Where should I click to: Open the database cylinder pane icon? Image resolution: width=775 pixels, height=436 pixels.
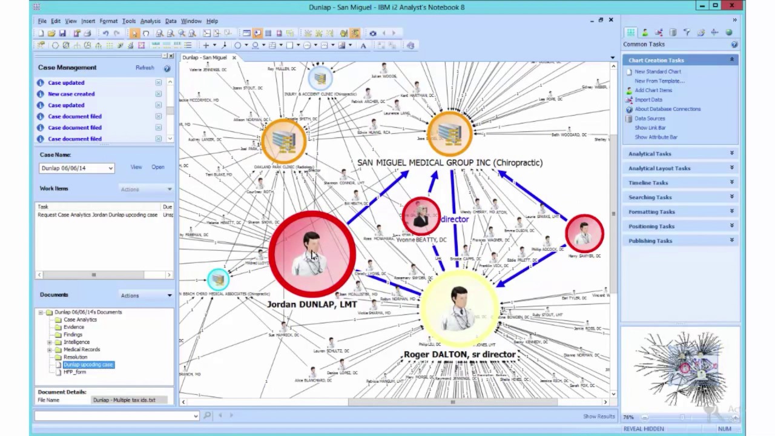(x=673, y=33)
